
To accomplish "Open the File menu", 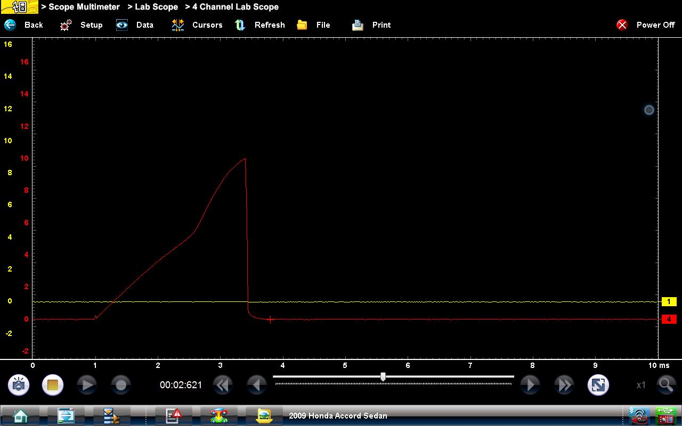I will pos(313,25).
